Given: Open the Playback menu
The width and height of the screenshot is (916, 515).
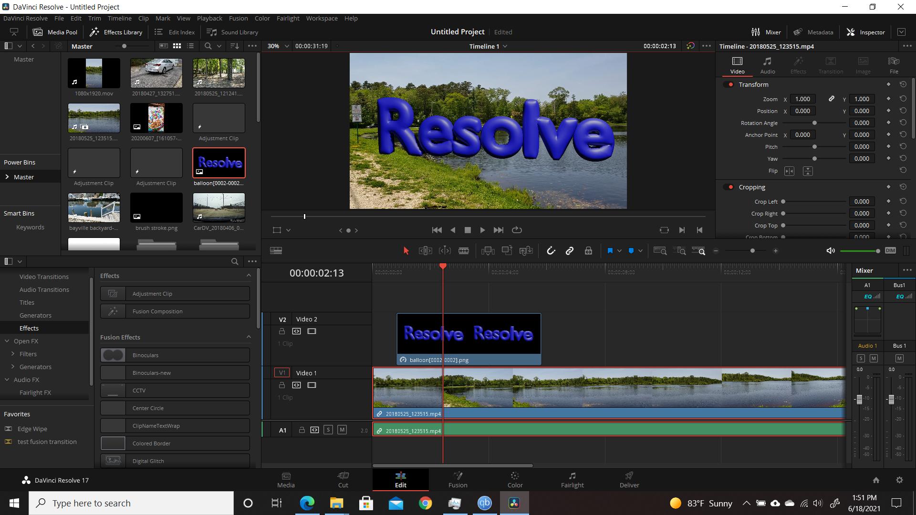Looking at the screenshot, I should [209, 18].
